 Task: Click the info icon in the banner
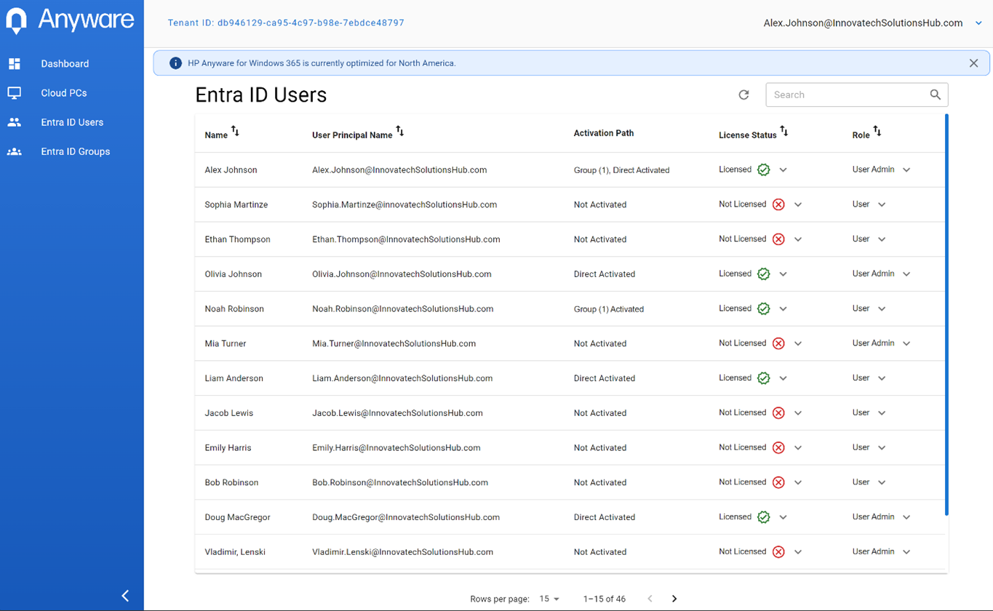175,63
